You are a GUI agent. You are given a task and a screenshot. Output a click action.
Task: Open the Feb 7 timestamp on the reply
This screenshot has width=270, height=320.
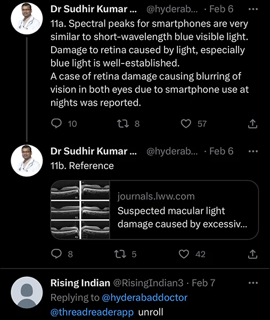click(x=203, y=283)
